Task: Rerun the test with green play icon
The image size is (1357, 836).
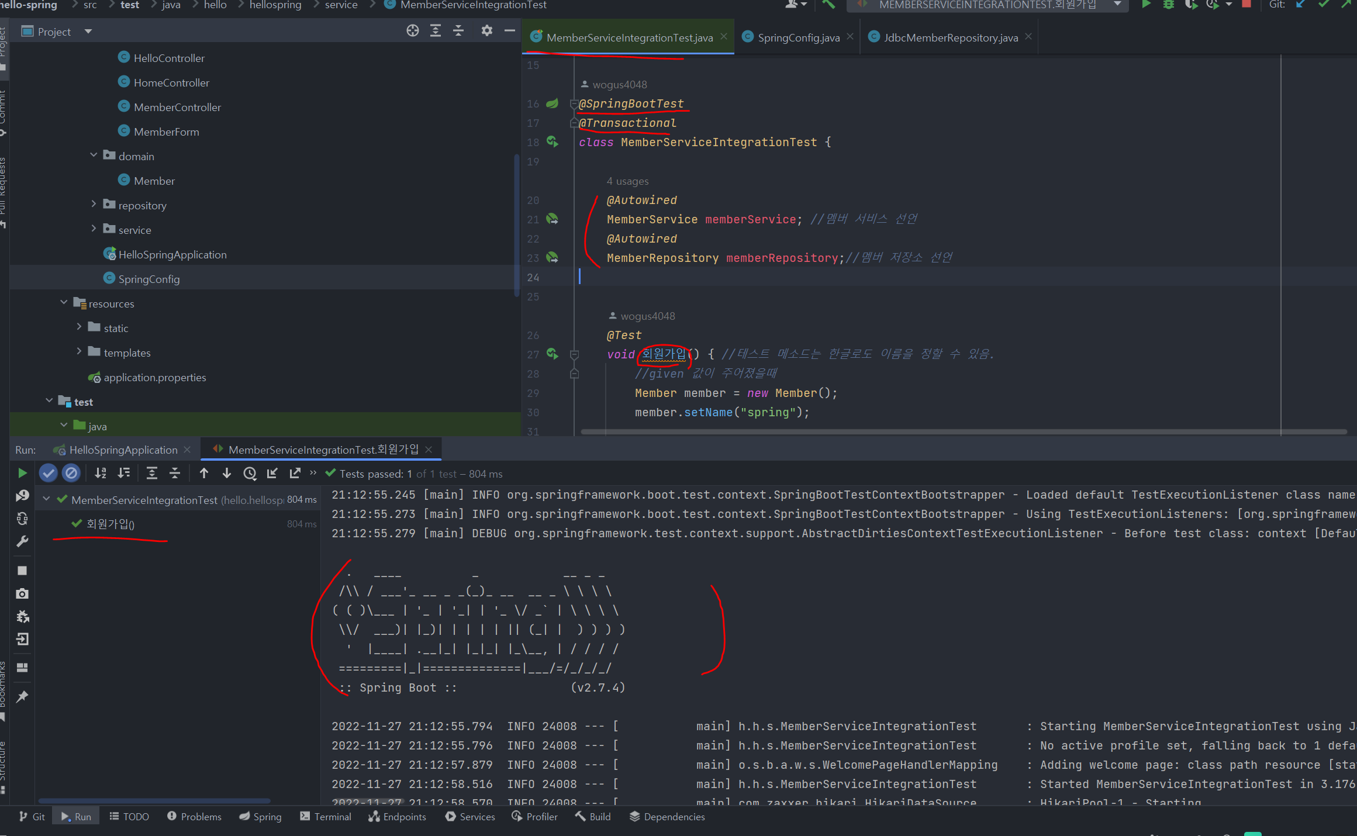Action: [22, 473]
